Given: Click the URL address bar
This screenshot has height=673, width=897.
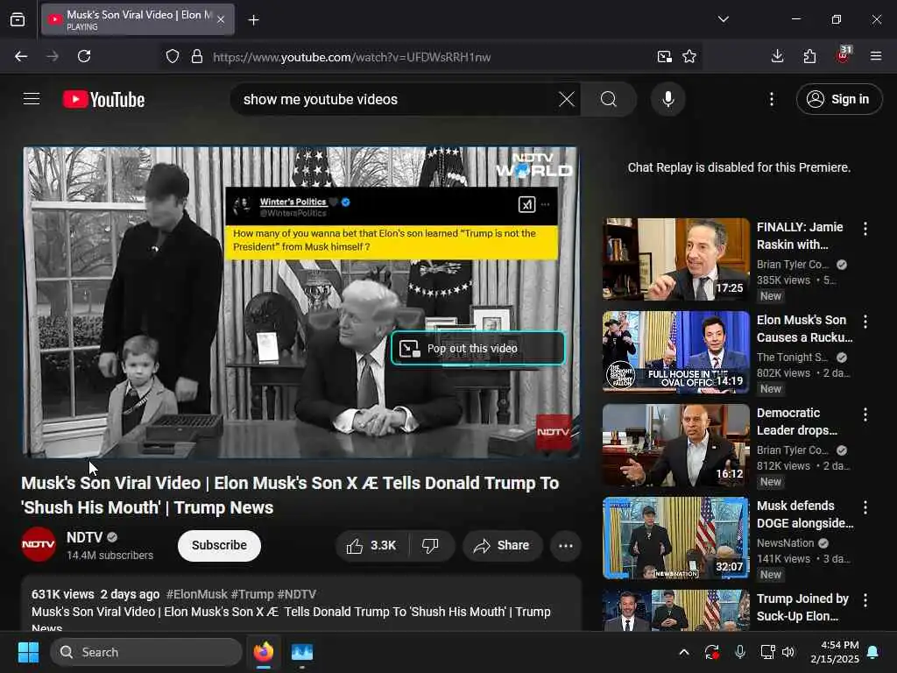Looking at the screenshot, I should pyautogui.click(x=429, y=57).
